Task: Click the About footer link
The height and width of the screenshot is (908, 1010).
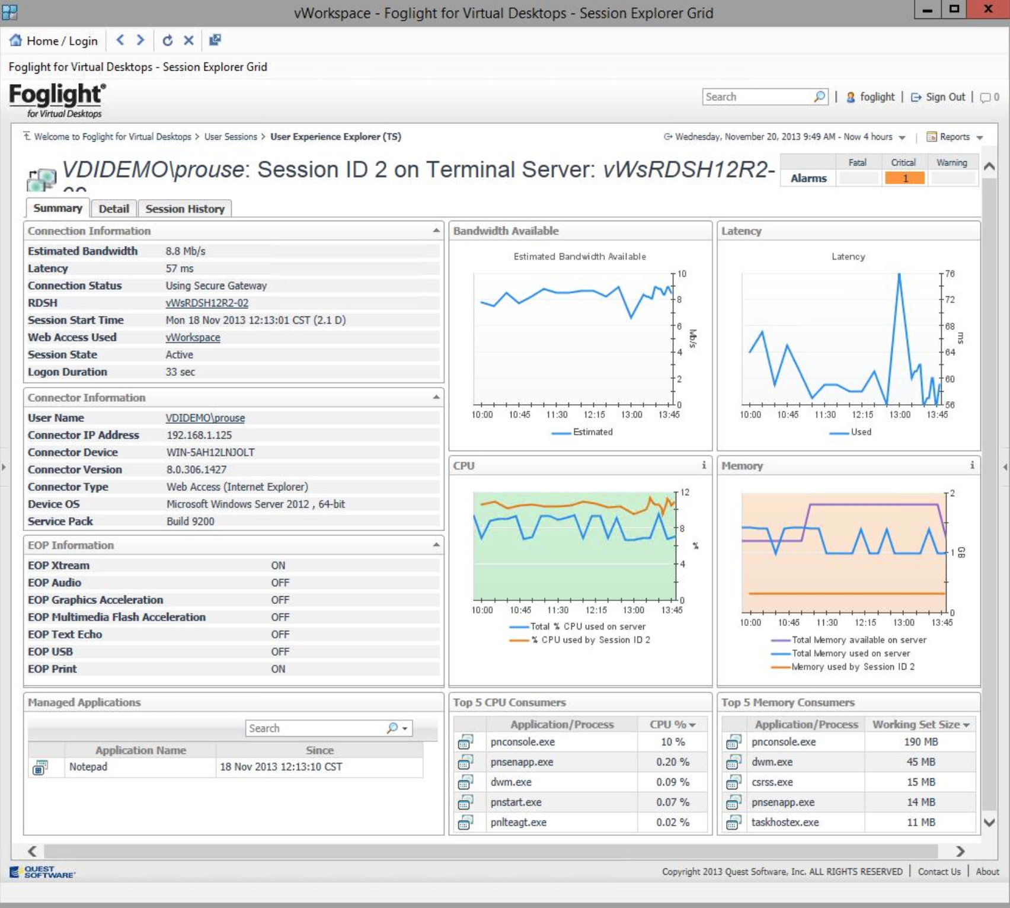Action: (x=987, y=871)
